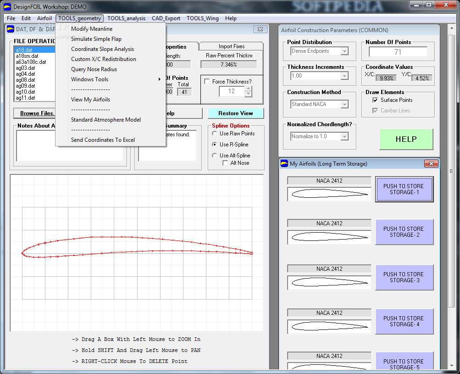The width and height of the screenshot is (460, 374).
Task: Enable the Alt Nose checkbox
Action: point(225,163)
